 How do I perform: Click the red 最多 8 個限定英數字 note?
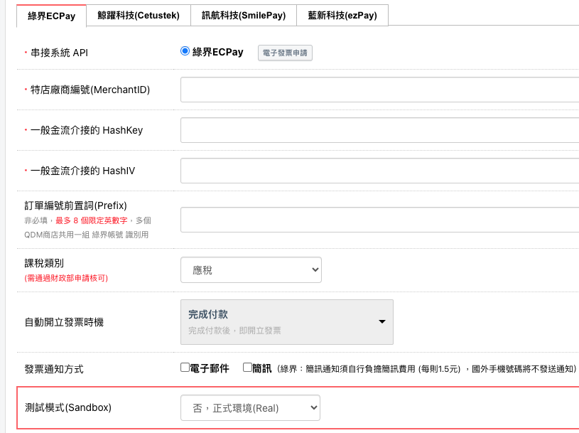pyautogui.click(x=91, y=220)
